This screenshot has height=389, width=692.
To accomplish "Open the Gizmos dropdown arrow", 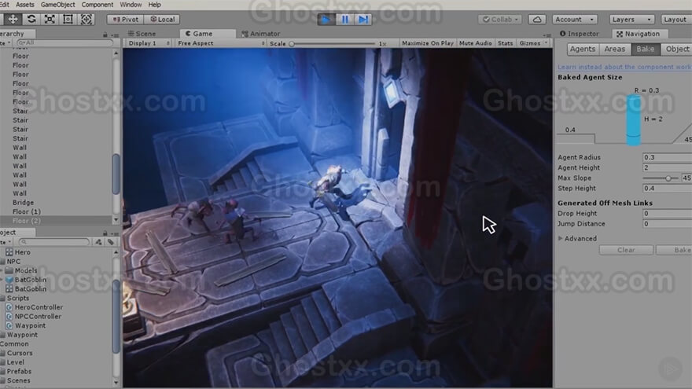I will (547, 43).
